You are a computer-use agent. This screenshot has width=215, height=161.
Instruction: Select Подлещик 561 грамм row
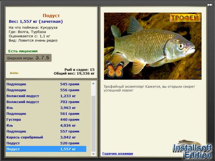(46, 114)
